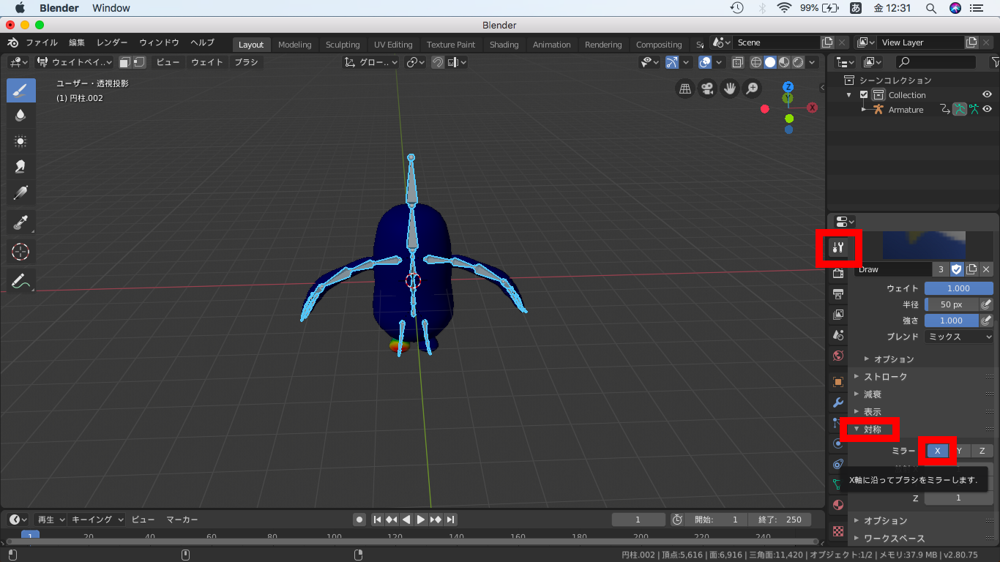Select the Blur brush tool
1000x562 pixels.
pos(20,116)
